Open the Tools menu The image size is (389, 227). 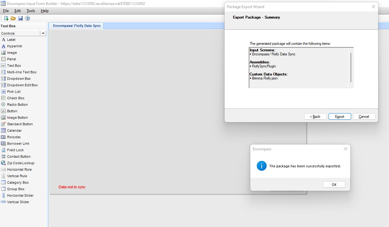(x=31, y=11)
